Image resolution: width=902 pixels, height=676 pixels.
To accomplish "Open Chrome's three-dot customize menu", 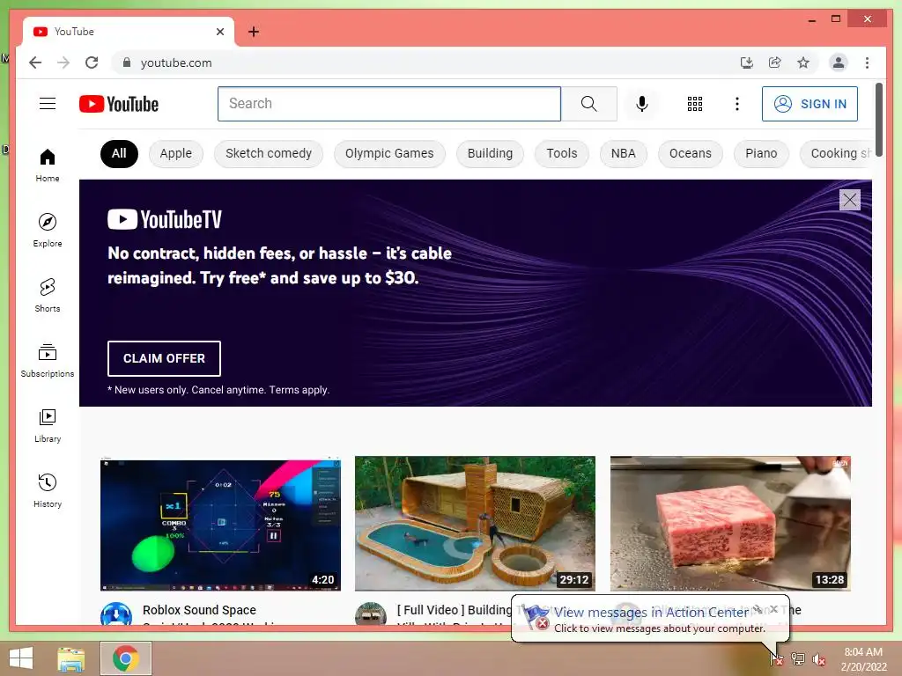I will click(x=867, y=62).
